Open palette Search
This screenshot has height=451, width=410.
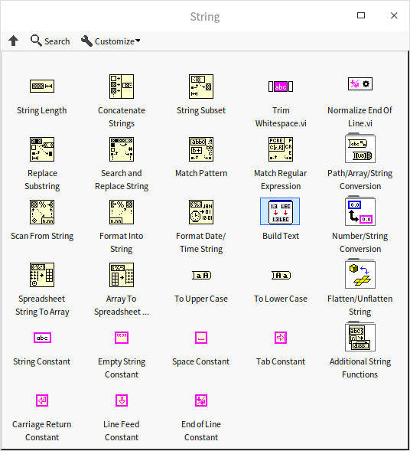pyautogui.click(x=50, y=41)
